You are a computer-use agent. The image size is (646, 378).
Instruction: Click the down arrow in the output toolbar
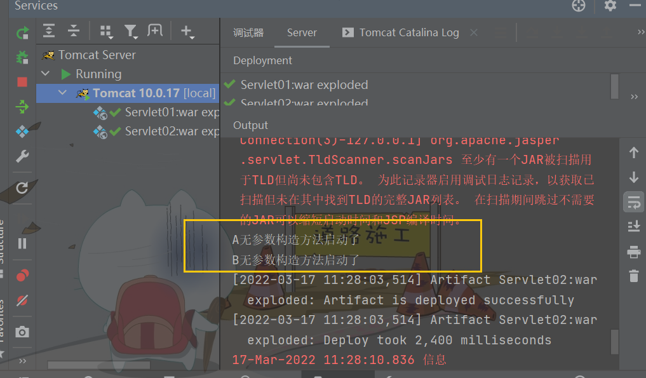(x=634, y=177)
